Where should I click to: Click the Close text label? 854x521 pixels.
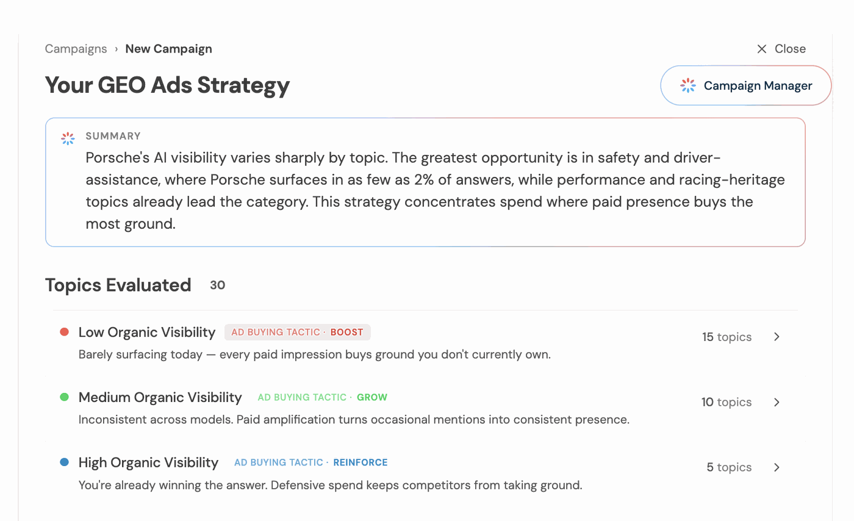click(x=790, y=49)
